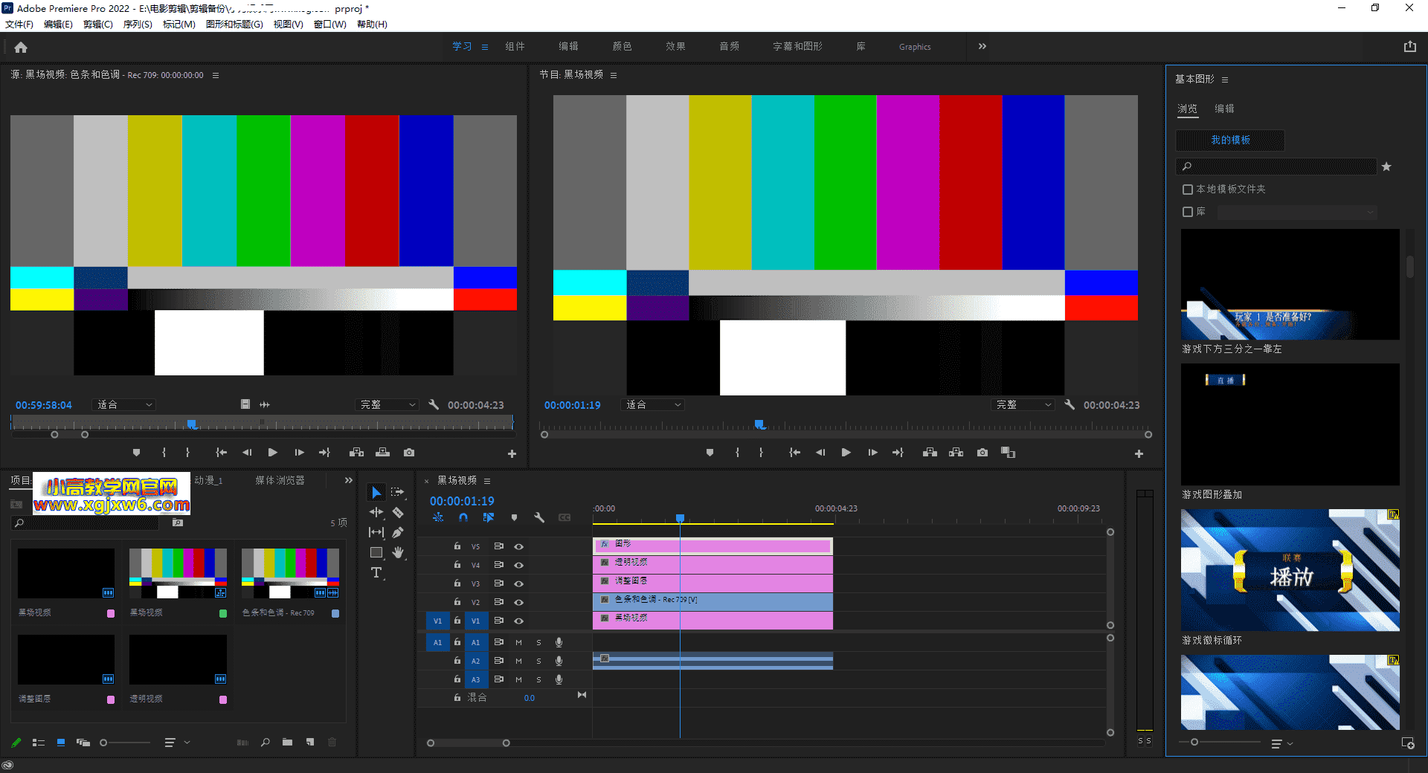Open source monitor zoom level dropdown 适合
The width and height of the screenshot is (1428, 773).
[124, 404]
